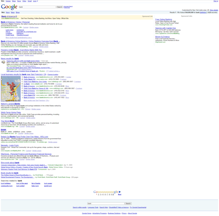Open the 'more' dropdown in top navigation

36,1
